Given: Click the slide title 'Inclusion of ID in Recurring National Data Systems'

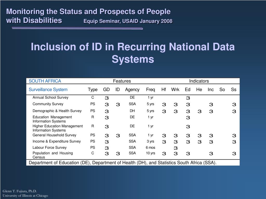Looking at the screenshot, I should [x=133, y=53].
